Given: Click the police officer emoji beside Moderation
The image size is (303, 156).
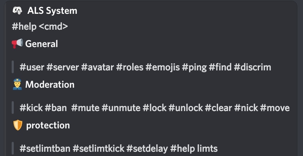Looking at the screenshot, I should pyautogui.click(x=17, y=85).
